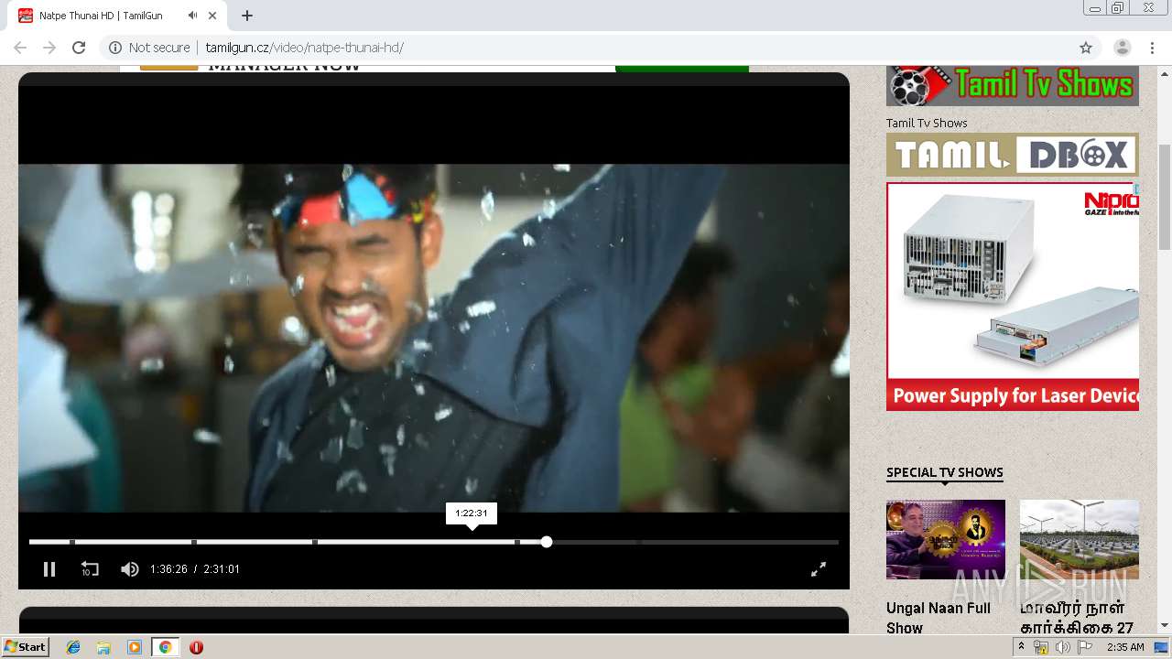This screenshot has width=1172, height=659.
Task: Mute the video player volume
Action: [x=130, y=569]
